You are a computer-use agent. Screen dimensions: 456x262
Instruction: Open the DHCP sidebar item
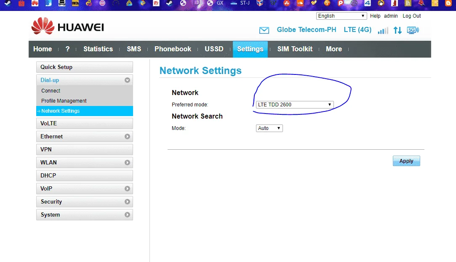(85, 176)
